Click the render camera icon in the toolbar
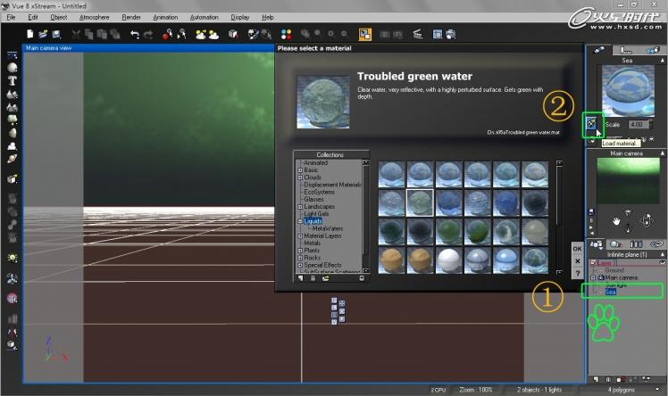 [x=451, y=34]
